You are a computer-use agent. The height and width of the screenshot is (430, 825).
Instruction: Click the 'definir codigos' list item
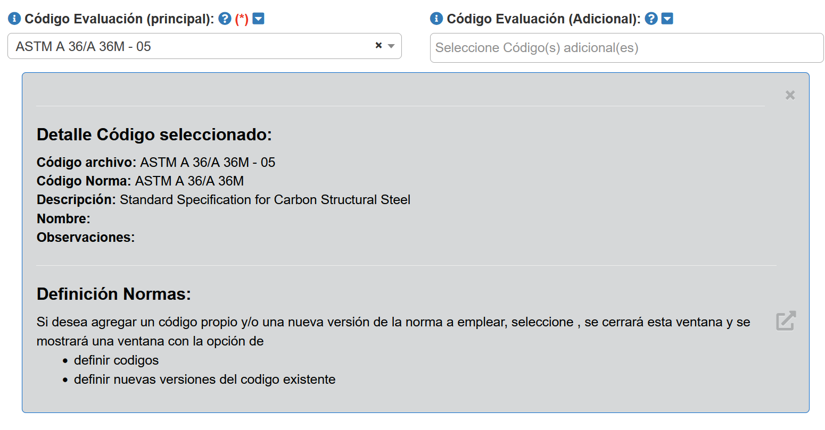tap(116, 360)
